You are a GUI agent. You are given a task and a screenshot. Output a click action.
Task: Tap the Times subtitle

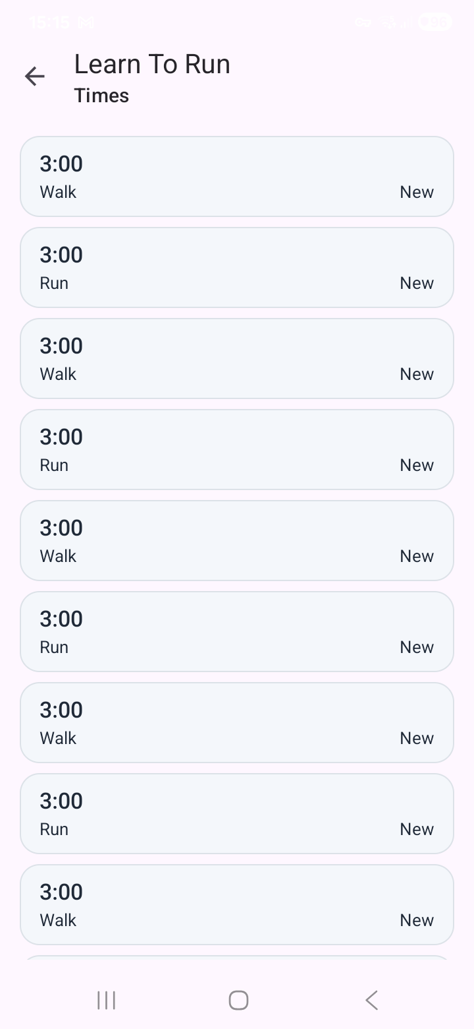[x=101, y=96]
